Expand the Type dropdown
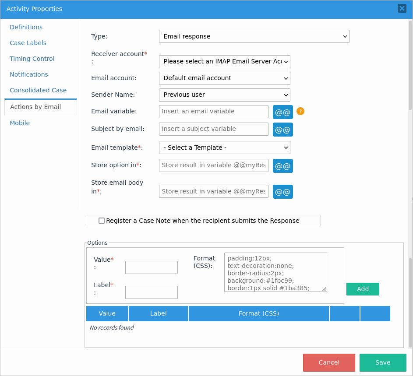413x376 pixels. (254, 36)
